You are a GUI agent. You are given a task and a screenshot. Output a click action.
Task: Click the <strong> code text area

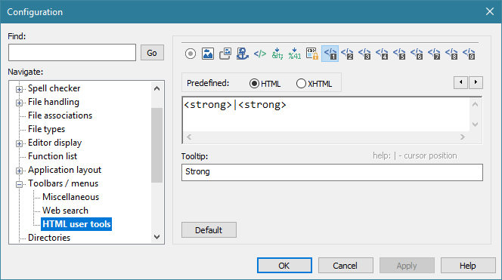click(326, 114)
